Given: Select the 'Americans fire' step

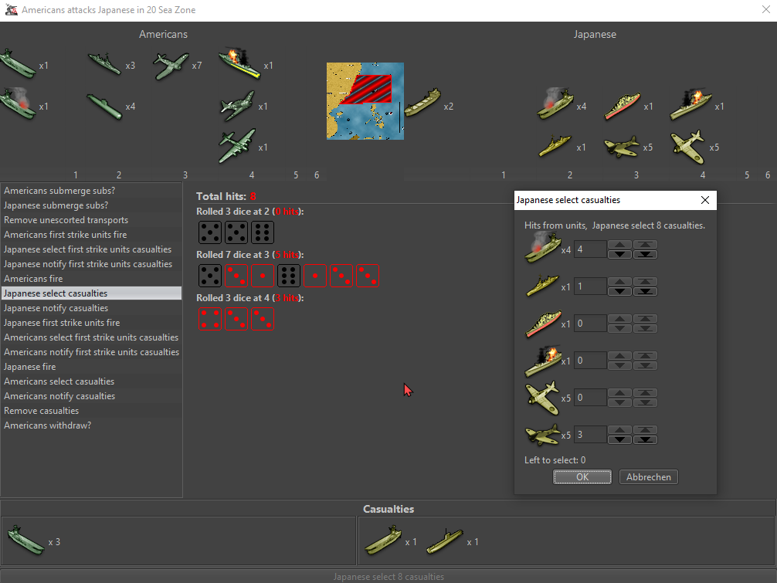Looking at the screenshot, I should pyautogui.click(x=92, y=279).
